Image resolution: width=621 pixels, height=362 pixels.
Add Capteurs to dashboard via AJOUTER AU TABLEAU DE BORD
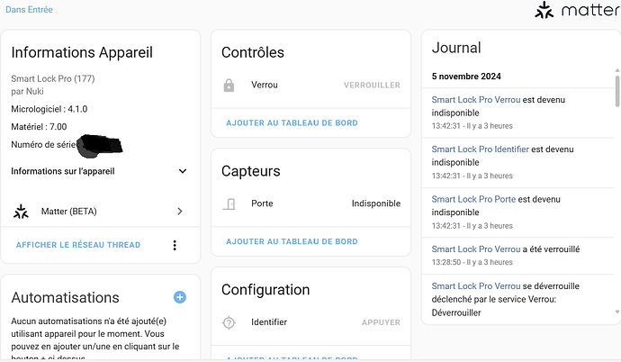pyautogui.click(x=292, y=241)
